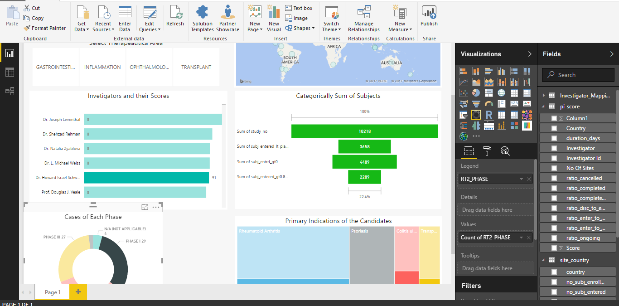
Task: Click the Rheumatoid Arthritis treemap tile
Action: [x=293, y=253]
